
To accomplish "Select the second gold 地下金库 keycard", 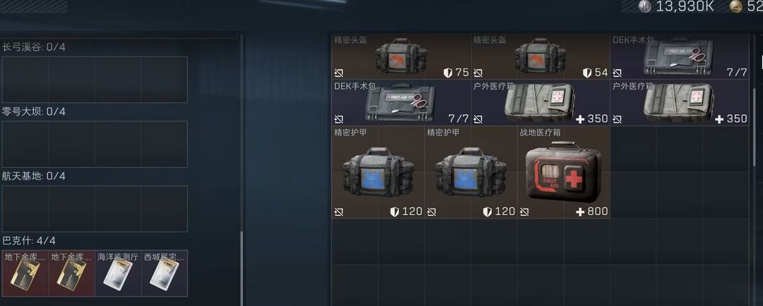I will point(72,274).
